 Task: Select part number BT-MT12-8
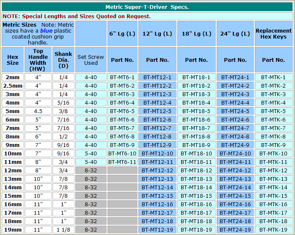(x=157, y=136)
